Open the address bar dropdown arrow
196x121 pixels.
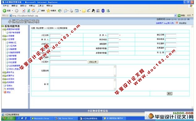pyautogui.click(x=175, y=15)
